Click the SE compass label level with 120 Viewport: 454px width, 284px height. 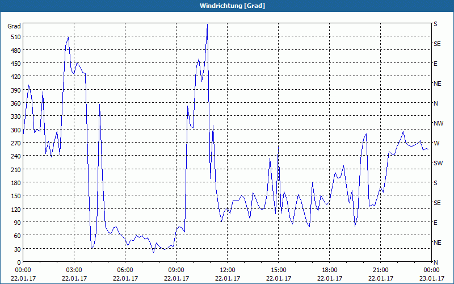pyautogui.click(x=437, y=203)
